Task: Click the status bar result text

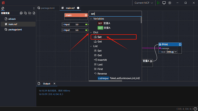Action: coord(185,109)
